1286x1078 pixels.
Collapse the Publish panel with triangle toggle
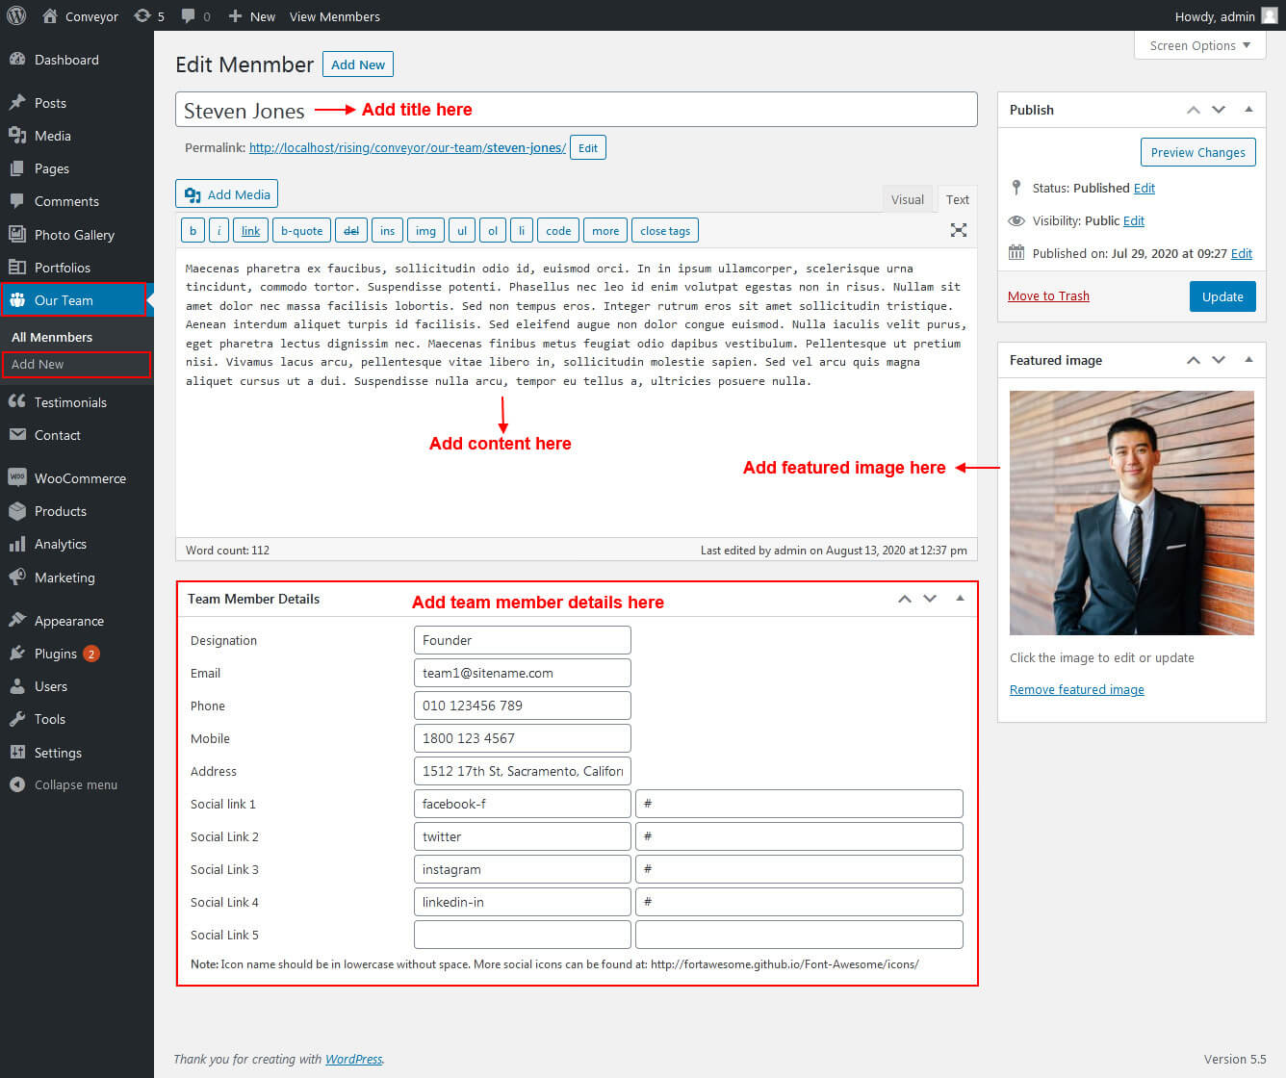1248,110
